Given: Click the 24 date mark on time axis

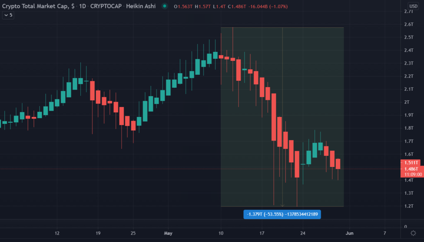Looking at the screenshot, I should (303, 233).
